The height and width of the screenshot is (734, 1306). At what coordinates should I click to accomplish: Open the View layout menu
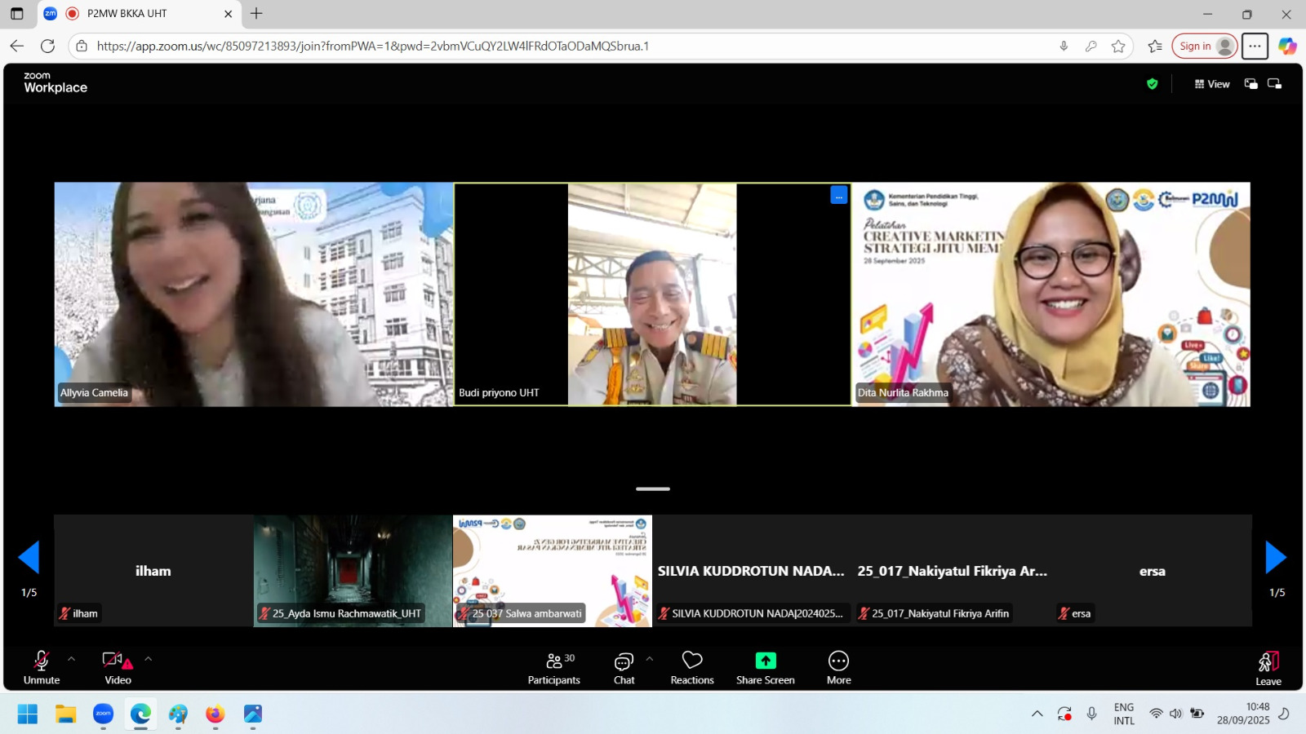1211,84
